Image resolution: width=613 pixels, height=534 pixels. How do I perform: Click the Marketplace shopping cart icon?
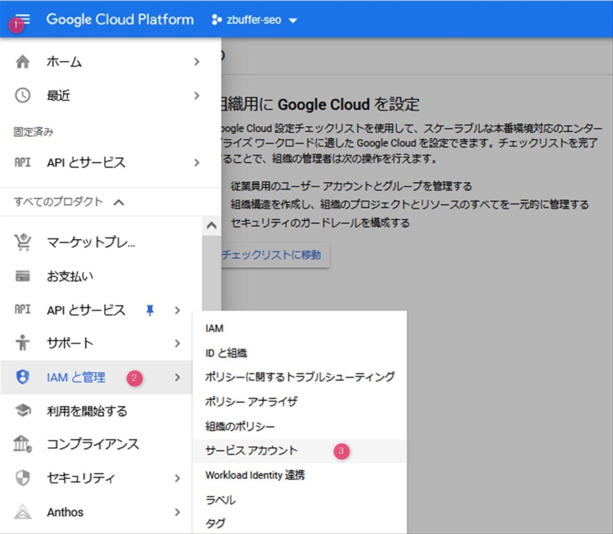pyautogui.click(x=23, y=242)
